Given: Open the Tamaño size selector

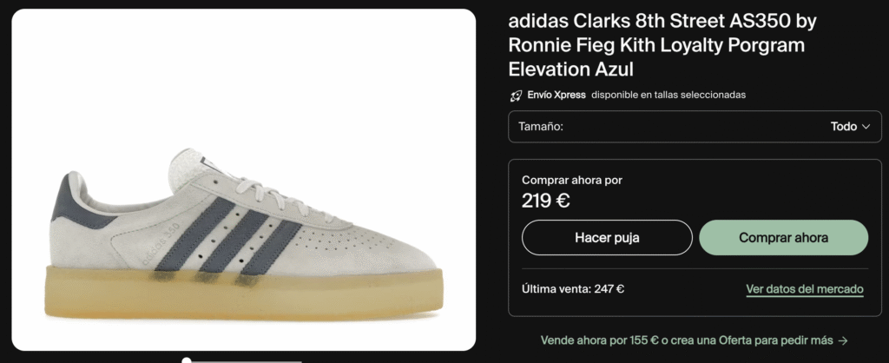Looking at the screenshot, I should [x=695, y=127].
